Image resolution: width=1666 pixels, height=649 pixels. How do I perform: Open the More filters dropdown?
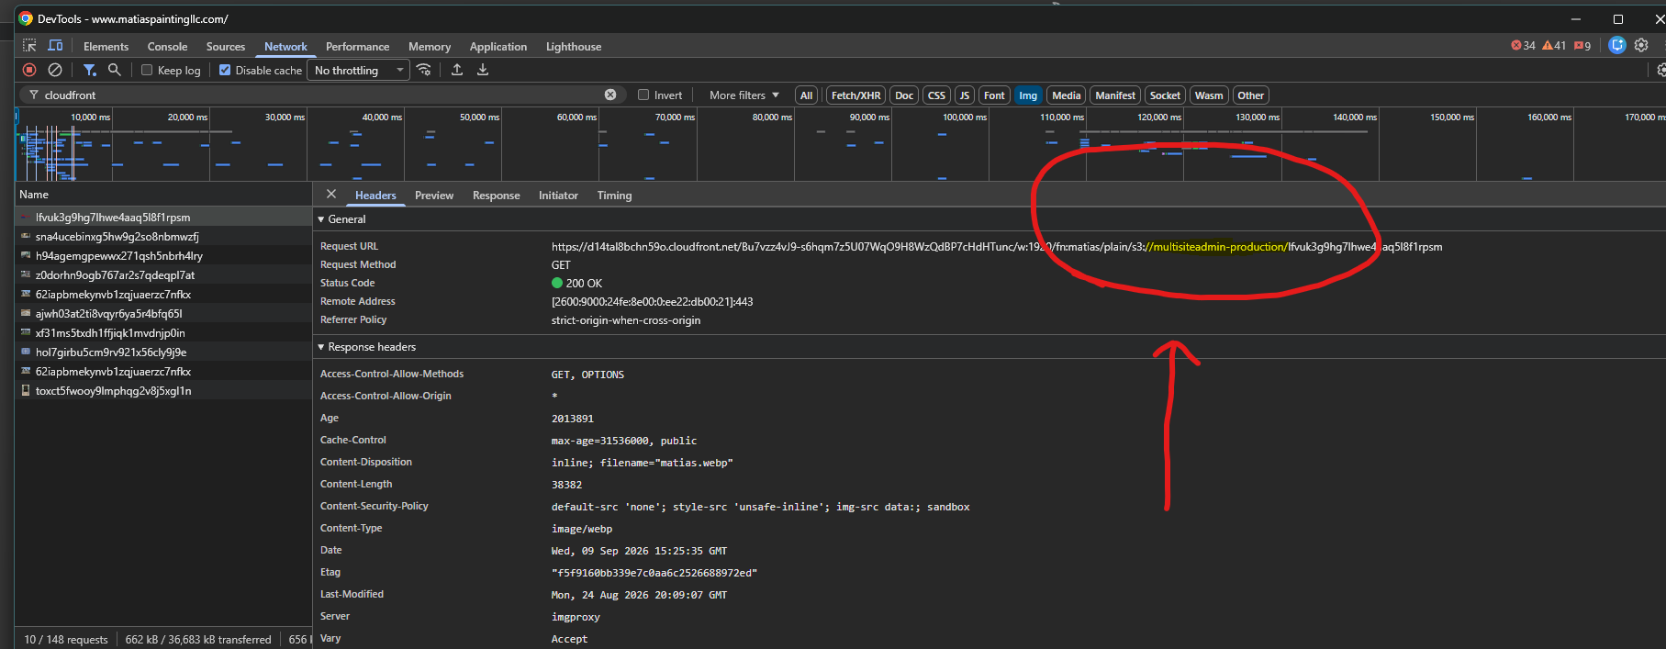(744, 95)
